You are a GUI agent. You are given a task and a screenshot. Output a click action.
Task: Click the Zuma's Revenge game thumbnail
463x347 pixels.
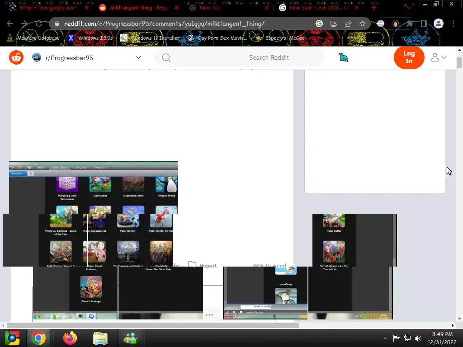tap(91, 286)
